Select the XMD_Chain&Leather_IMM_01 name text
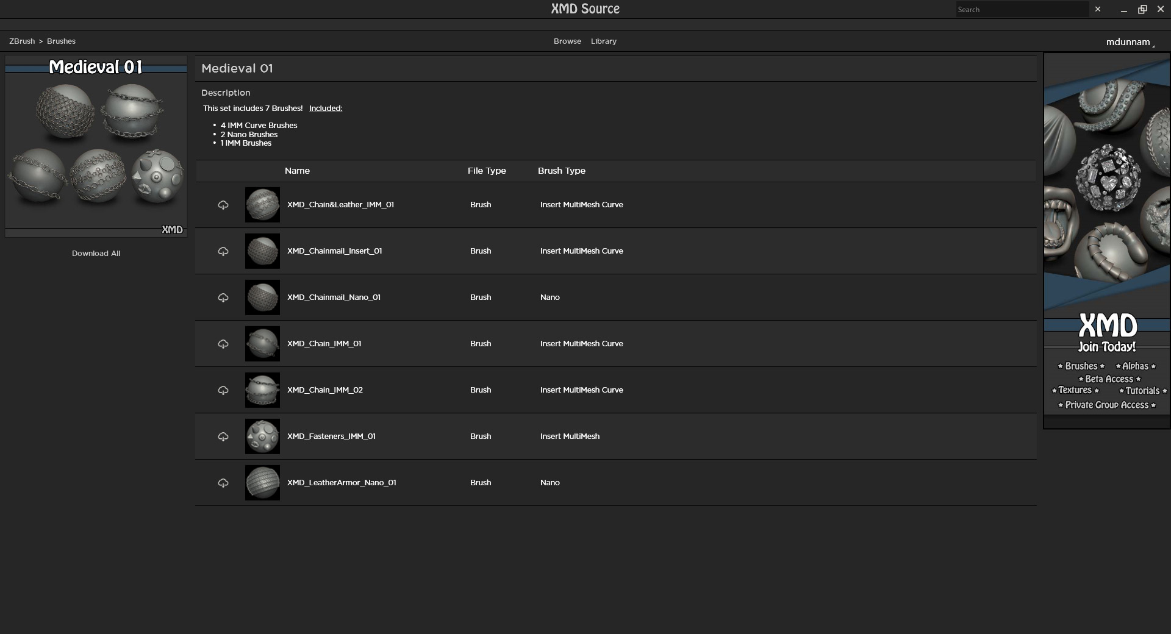 (340, 205)
